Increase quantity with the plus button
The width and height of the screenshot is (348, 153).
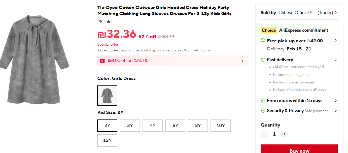click(284, 134)
